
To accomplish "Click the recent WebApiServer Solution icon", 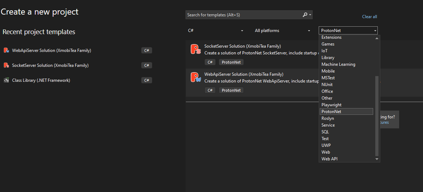I will pyautogui.click(x=6, y=50).
